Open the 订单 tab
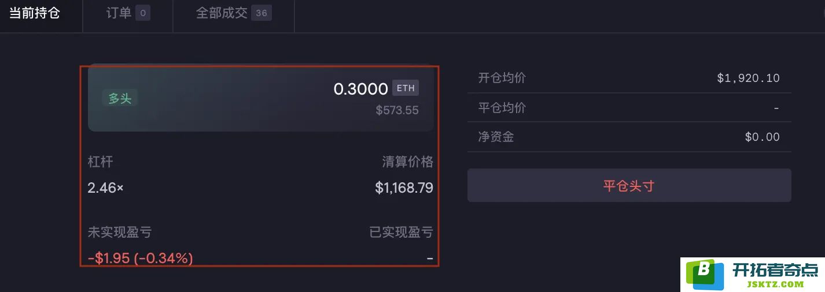The width and height of the screenshot is (825, 292). 128,13
